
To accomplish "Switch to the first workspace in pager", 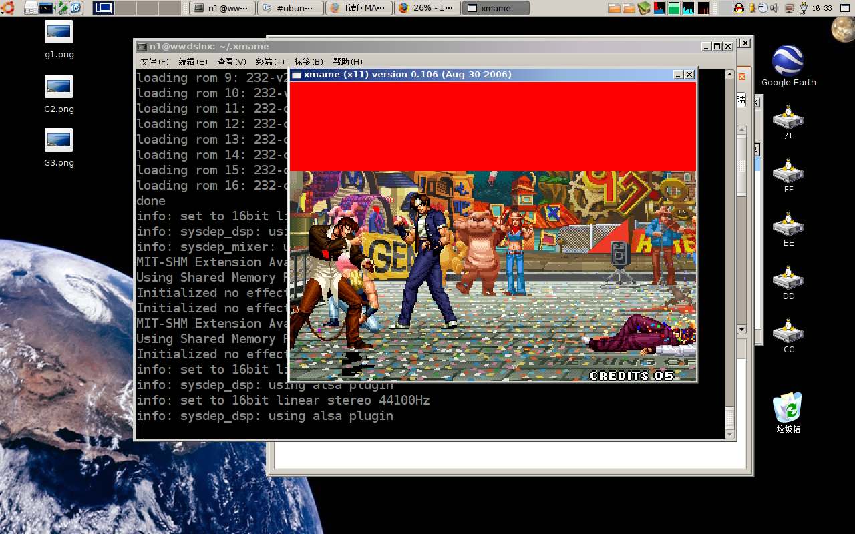I will pyautogui.click(x=104, y=8).
